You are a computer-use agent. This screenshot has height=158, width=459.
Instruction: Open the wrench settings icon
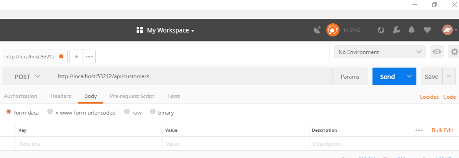coord(396,30)
